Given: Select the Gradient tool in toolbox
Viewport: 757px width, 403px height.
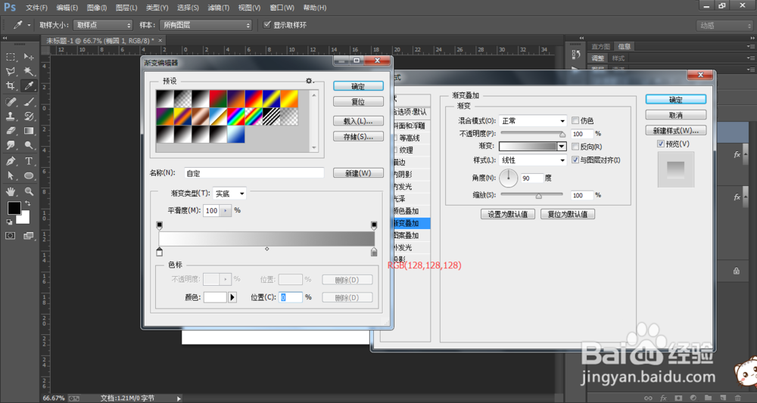Looking at the screenshot, I should 29,131.
